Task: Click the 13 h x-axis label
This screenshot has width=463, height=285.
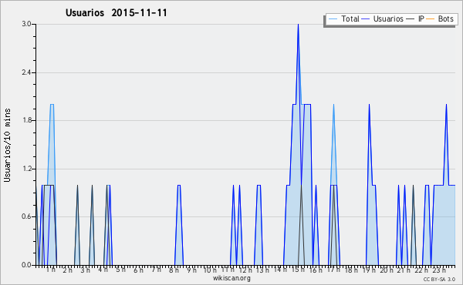Action: point(262,270)
